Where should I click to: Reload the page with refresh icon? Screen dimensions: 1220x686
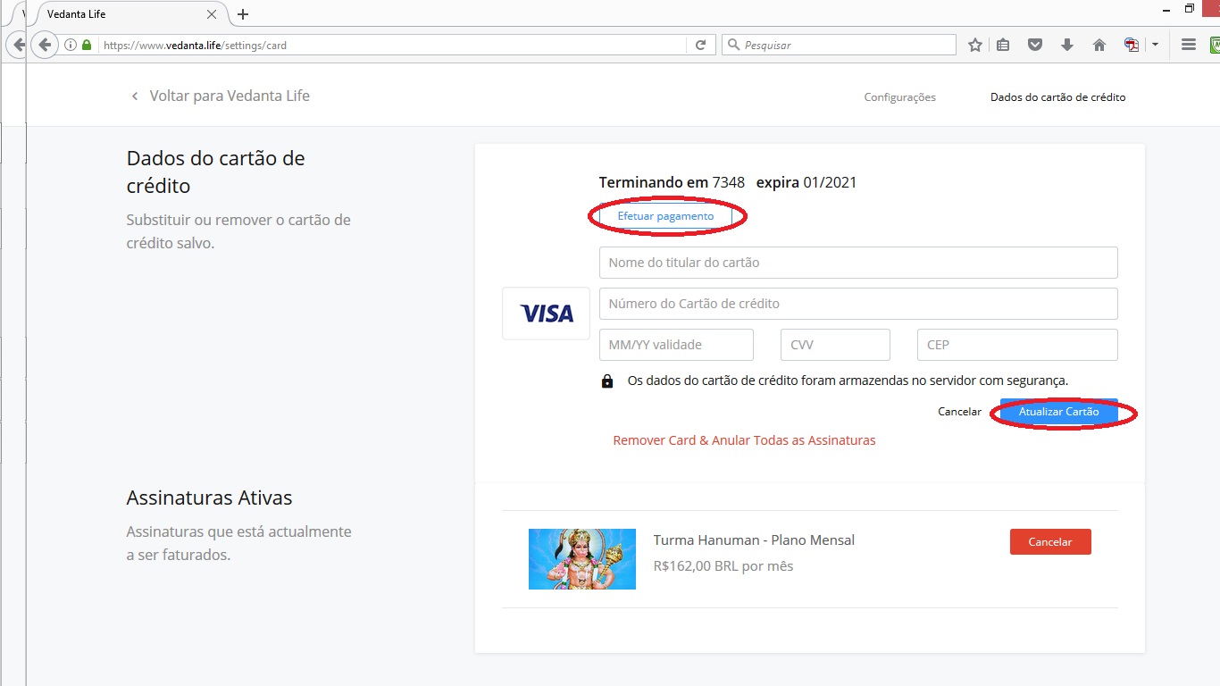click(701, 45)
